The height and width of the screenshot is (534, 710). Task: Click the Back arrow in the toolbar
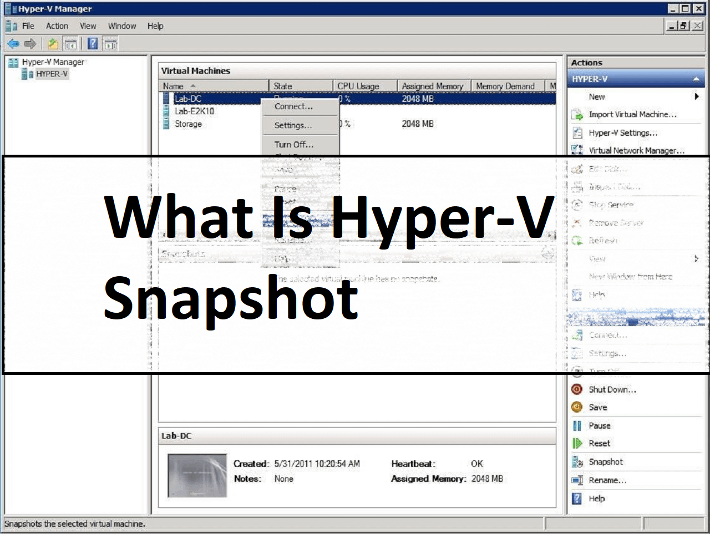[13, 44]
